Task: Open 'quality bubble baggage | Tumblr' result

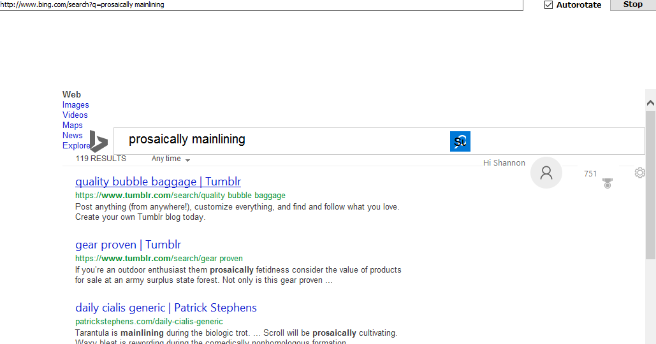Action: tap(158, 182)
